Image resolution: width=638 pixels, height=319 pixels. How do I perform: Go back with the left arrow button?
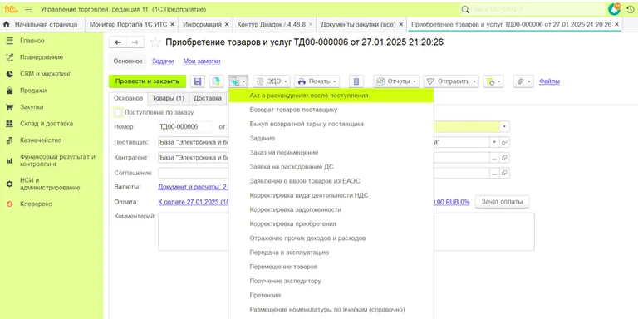pyautogui.click(x=119, y=42)
